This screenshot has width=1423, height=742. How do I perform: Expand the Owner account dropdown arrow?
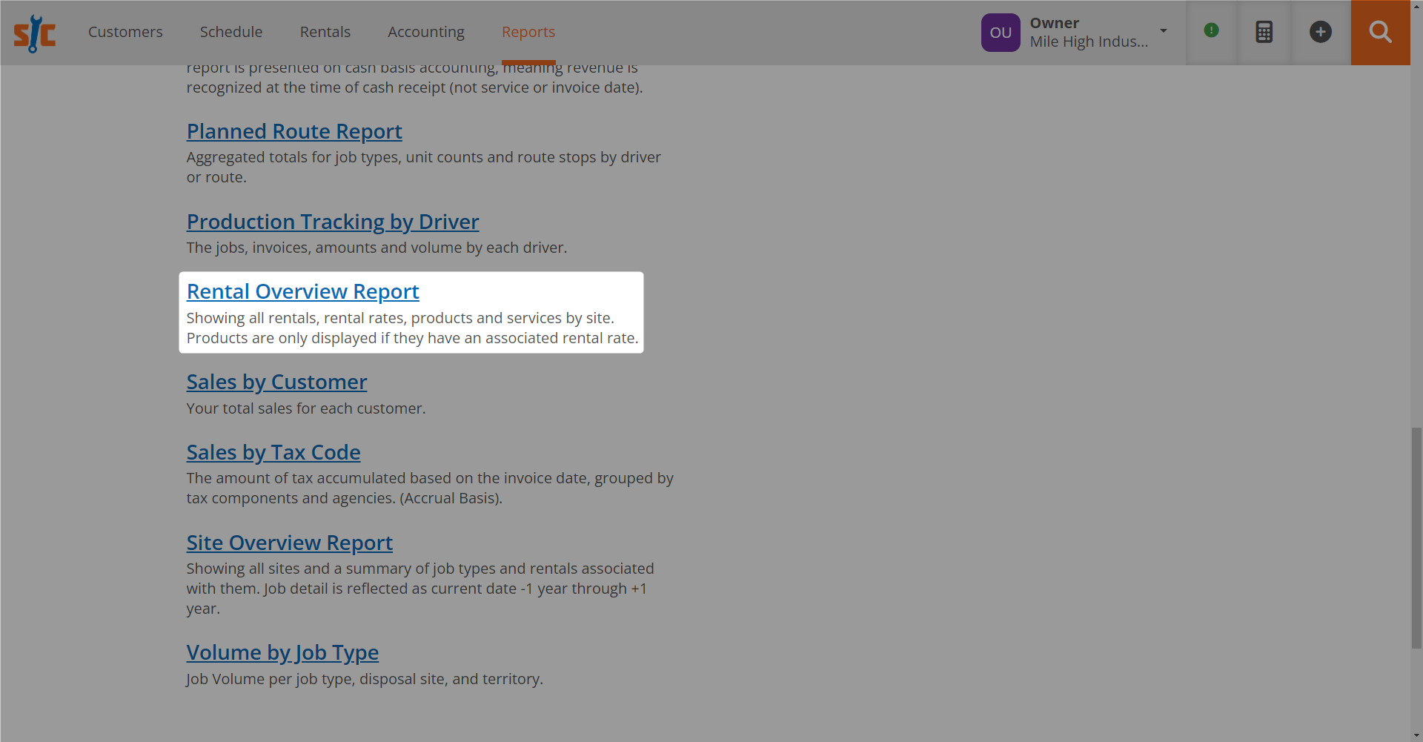1163,31
